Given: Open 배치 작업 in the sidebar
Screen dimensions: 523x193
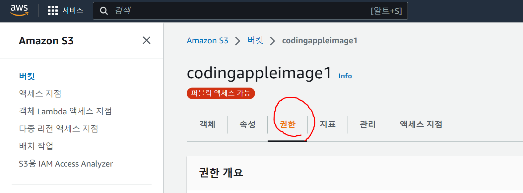Looking at the screenshot, I should pyautogui.click(x=36, y=146).
